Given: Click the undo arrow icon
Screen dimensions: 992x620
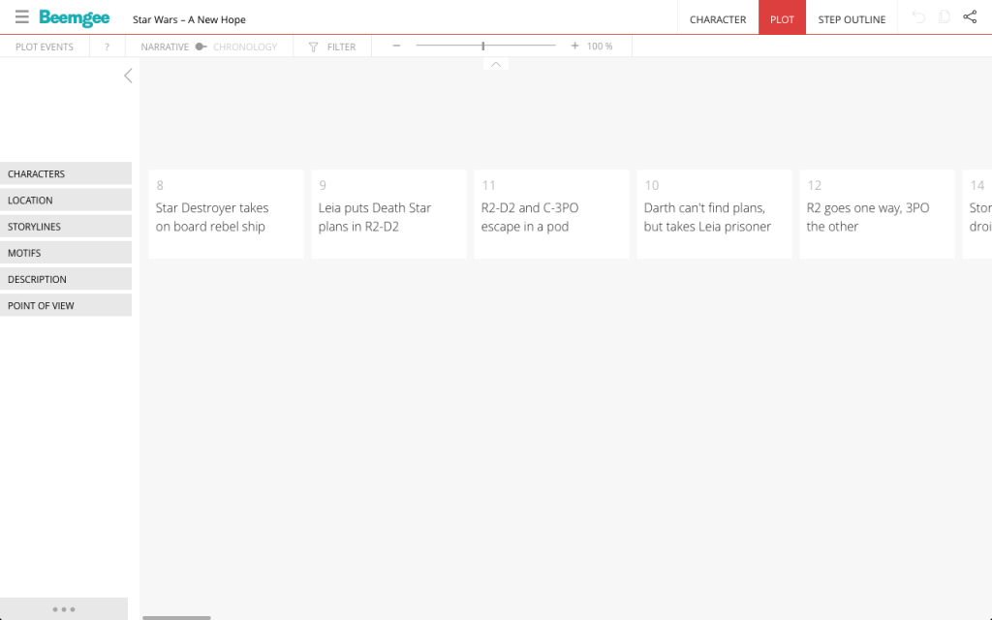Looking at the screenshot, I should (918, 17).
